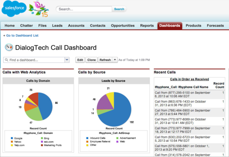229x157 pixels.
Task: Click the Search button
Action: [x=119, y=9]
